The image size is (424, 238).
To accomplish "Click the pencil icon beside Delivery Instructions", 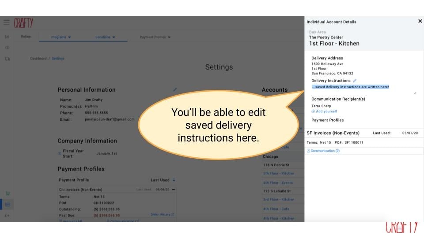I will 355,81.
